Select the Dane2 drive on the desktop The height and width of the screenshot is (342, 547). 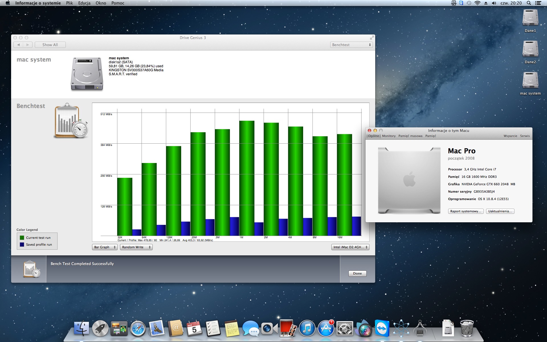click(x=530, y=52)
